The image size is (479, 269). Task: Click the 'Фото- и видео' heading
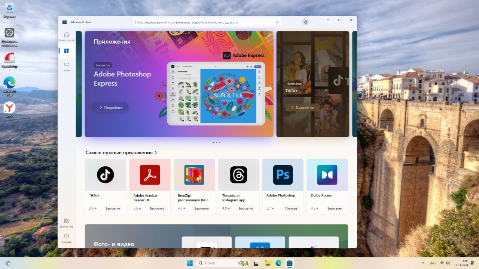point(114,244)
